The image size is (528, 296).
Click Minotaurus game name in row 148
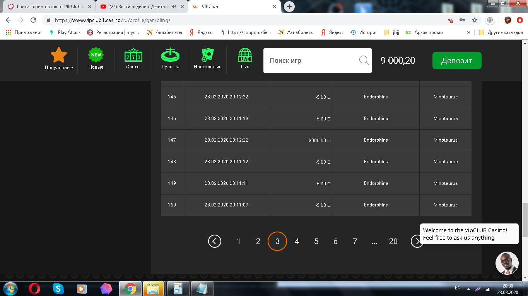point(446,162)
